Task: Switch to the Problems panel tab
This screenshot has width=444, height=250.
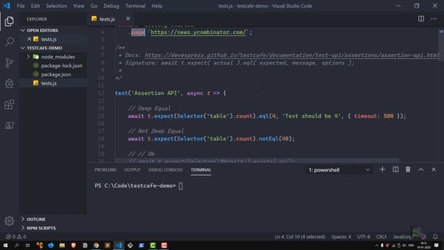Action: [x=105, y=169]
